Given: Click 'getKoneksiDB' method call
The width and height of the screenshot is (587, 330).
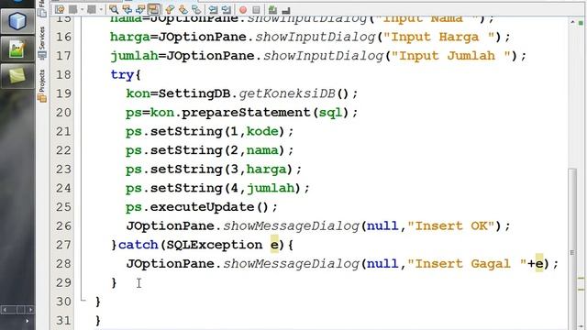Looking at the screenshot, I should coord(287,93).
